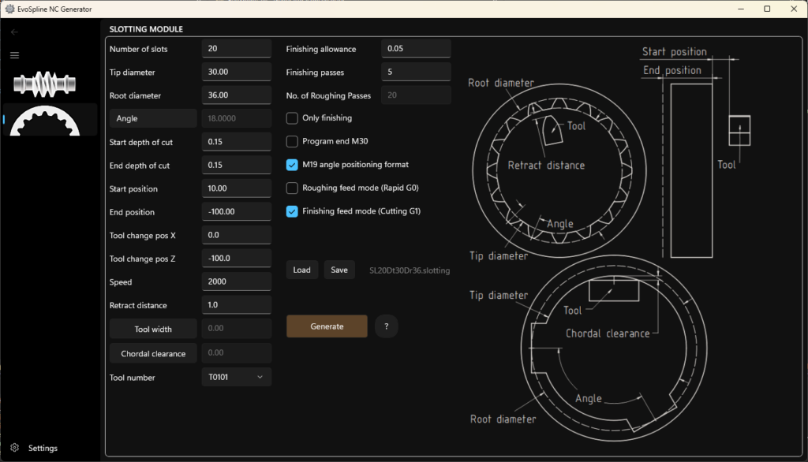Click the Start position label in diagram
The height and width of the screenshot is (462, 808).
coord(674,51)
